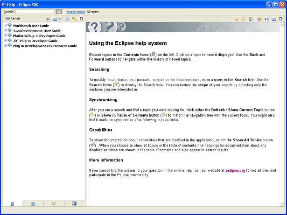Click the Show All Topics toolbar icon
The width and height of the screenshot is (287, 215).
coord(49,19)
